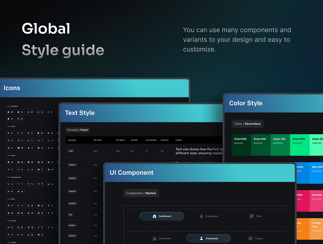
Task: Select the outlined navigation arrow icon under Icons / Maps
Action: (x=22, y=206)
